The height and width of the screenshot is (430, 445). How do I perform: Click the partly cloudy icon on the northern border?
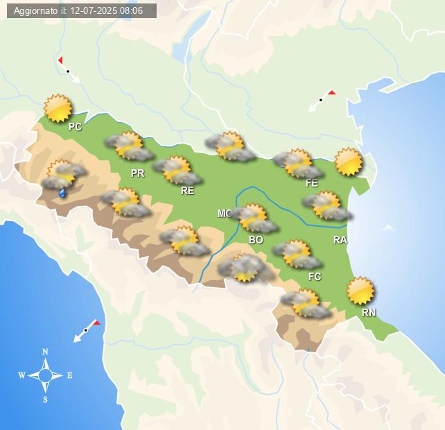[230, 146]
